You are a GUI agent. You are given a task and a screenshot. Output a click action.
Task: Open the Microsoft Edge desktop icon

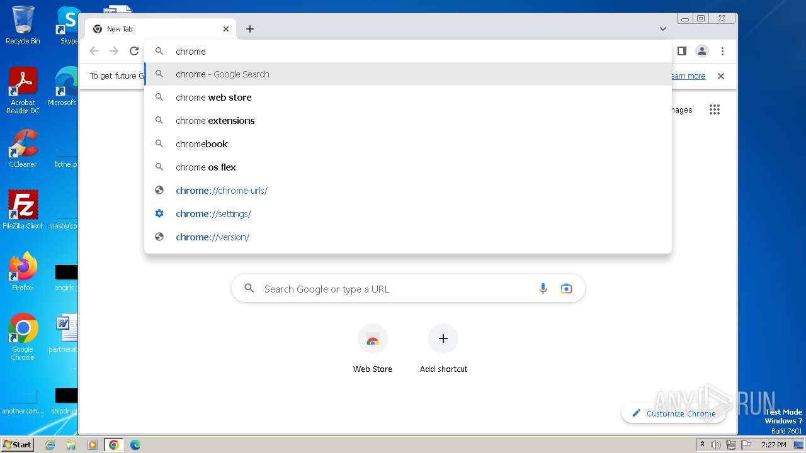(x=63, y=87)
